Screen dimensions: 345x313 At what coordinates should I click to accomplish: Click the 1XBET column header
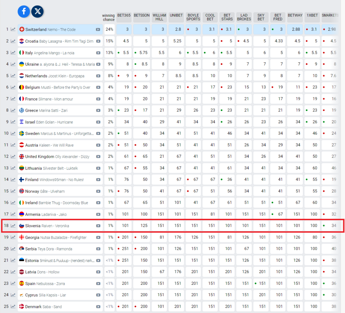point(312,15)
